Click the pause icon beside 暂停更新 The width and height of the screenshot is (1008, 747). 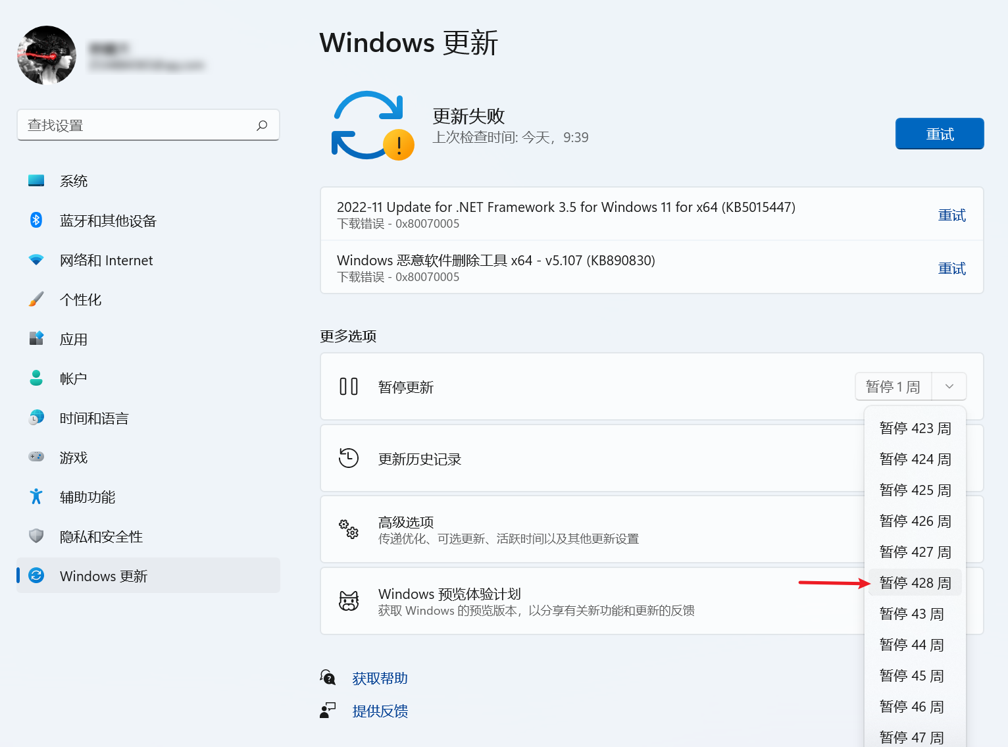(x=349, y=386)
